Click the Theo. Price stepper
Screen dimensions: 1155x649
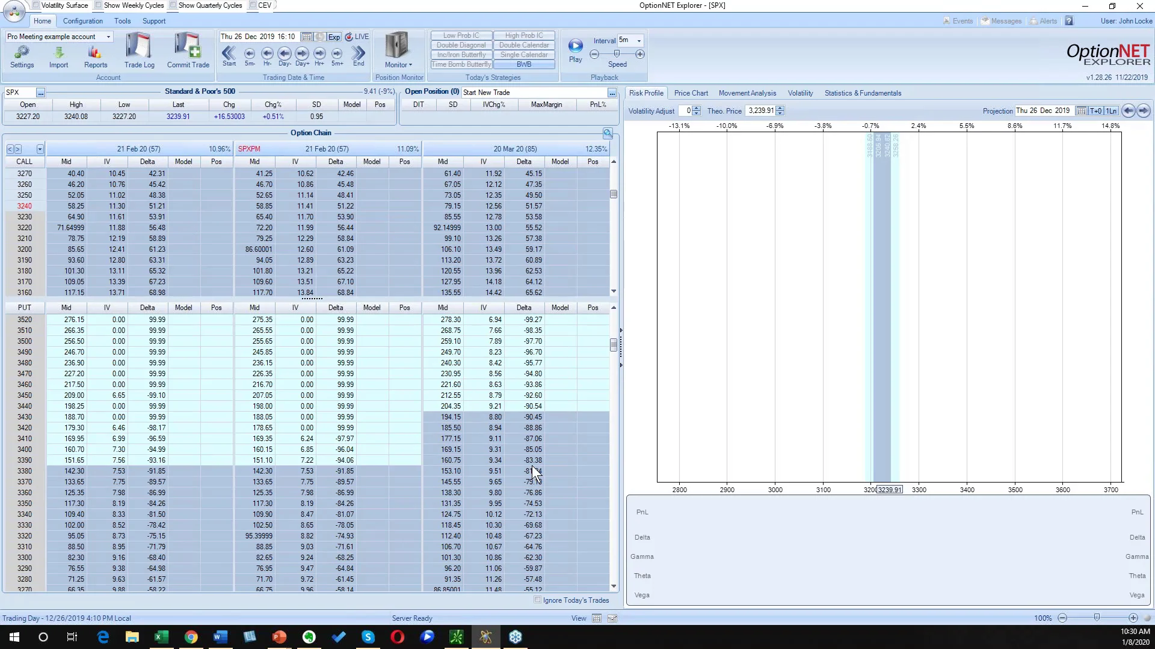780,111
